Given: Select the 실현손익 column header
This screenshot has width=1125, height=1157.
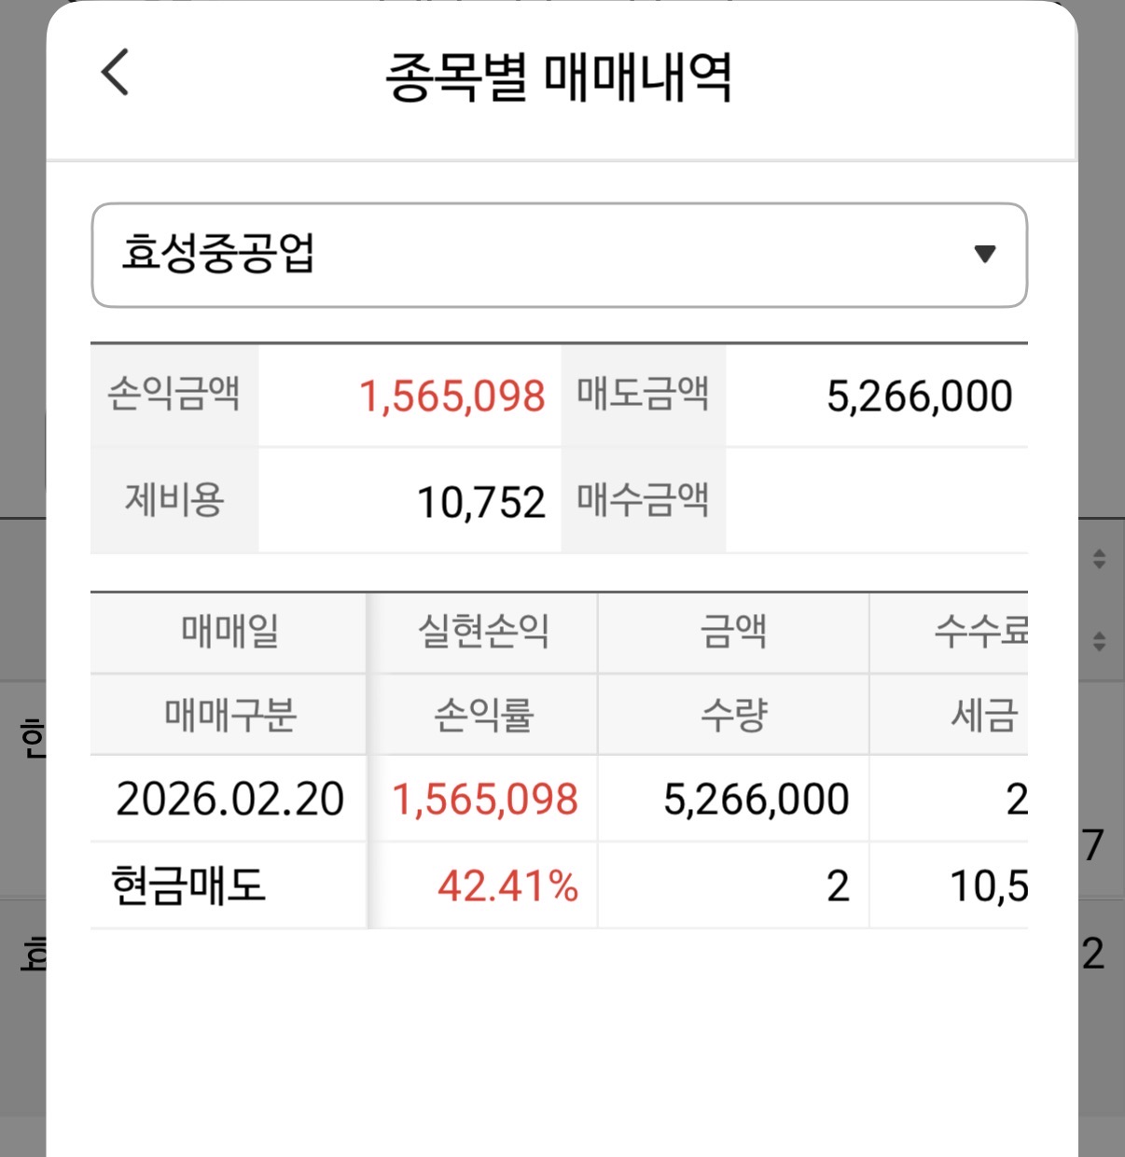Looking at the screenshot, I should 483,632.
